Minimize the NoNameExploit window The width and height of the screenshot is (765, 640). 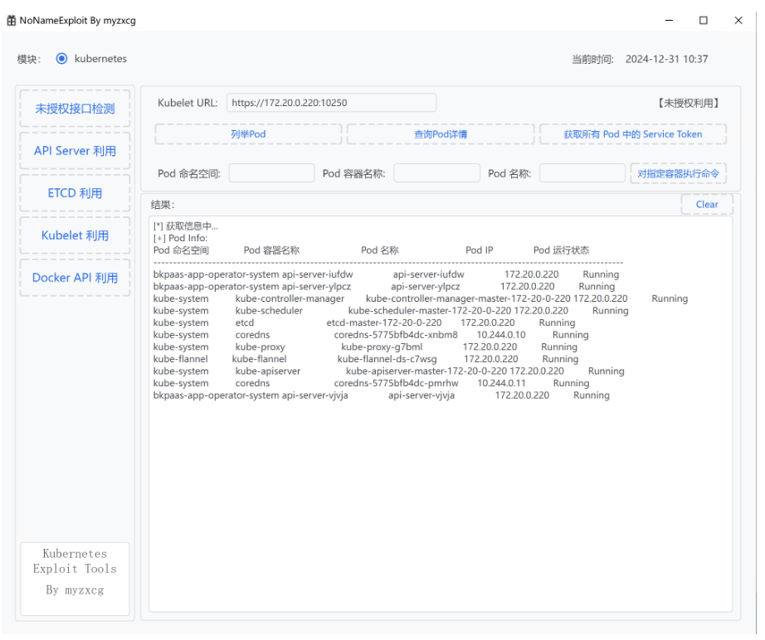point(670,21)
